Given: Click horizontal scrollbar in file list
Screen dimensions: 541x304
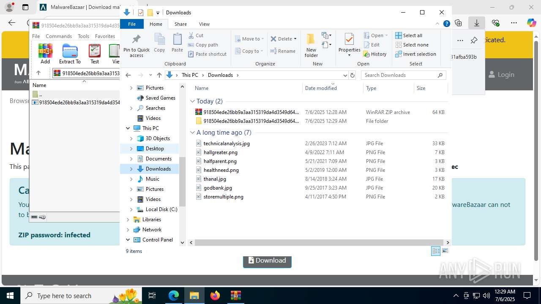Looking at the screenshot, I should (319, 243).
